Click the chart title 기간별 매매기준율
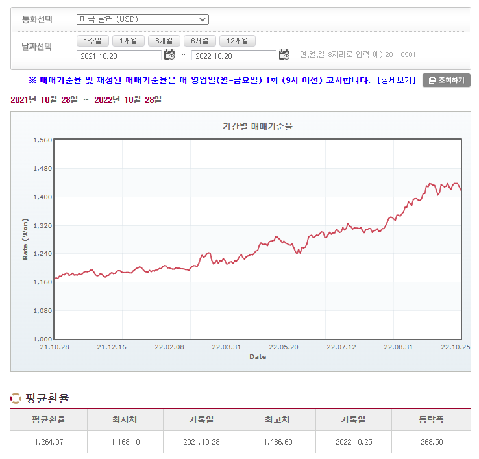This screenshot has width=479, height=459. coord(258,127)
